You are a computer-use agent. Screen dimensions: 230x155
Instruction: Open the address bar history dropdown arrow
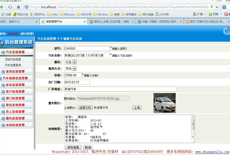[217, 7]
